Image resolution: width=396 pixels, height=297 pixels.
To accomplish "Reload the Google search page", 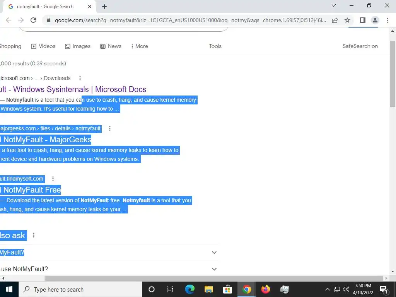I will pos(33,20).
